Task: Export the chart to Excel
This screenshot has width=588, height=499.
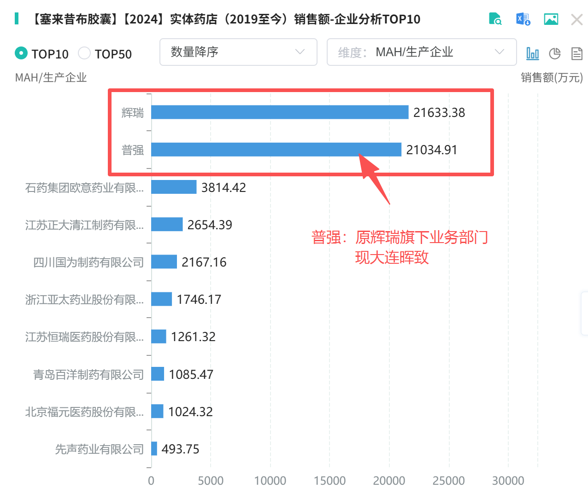Action: click(x=523, y=19)
